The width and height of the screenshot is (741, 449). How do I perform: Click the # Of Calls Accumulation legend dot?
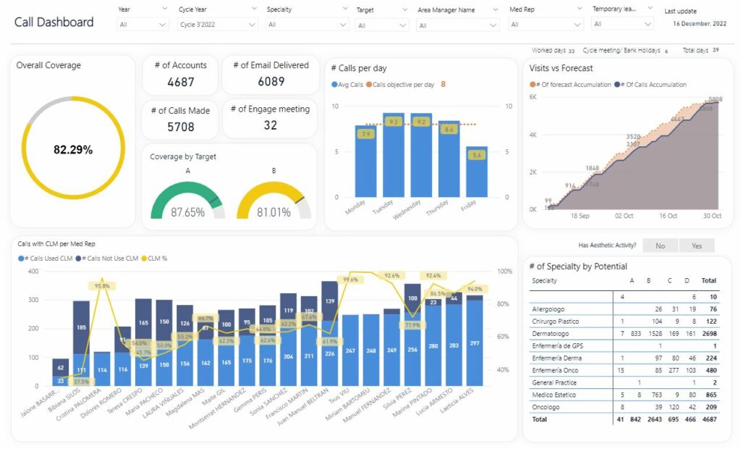click(617, 85)
